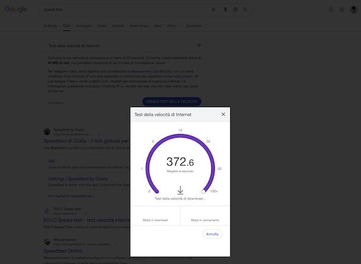
Task: Open 'Altri risultati in speedtest.net' link
Action: click(71, 195)
